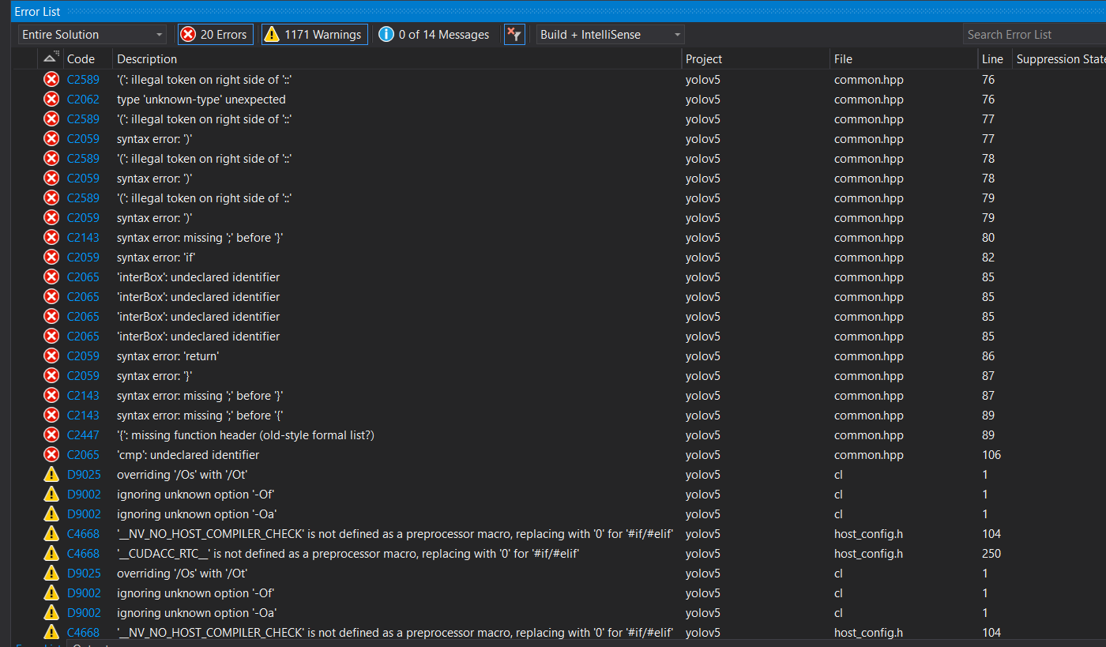Click the error icon on the syntax error 'if' row
Viewport: 1106px width, 647px height.
click(x=51, y=258)
